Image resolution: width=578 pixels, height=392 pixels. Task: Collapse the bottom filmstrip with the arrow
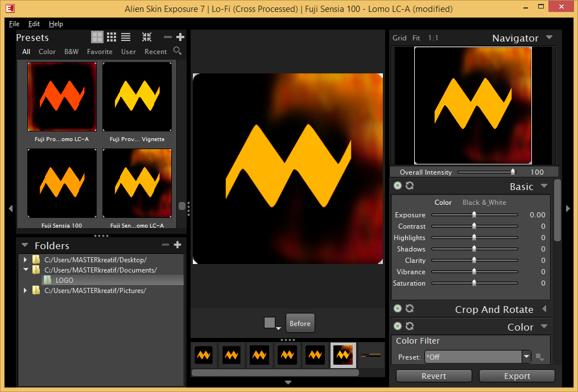point(288,382)
